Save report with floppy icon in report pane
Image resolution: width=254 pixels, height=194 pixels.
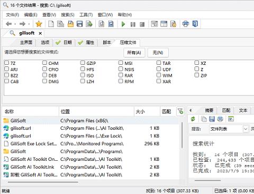click(x=212, y=119)
